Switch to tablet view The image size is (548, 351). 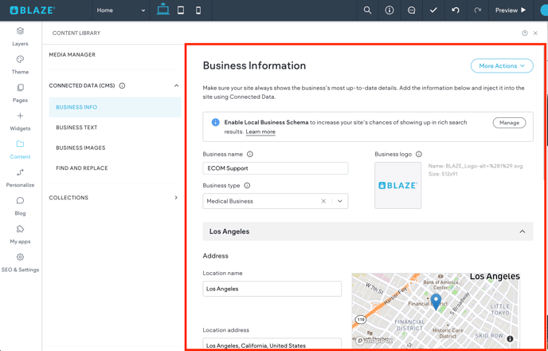tap(181, 10)
